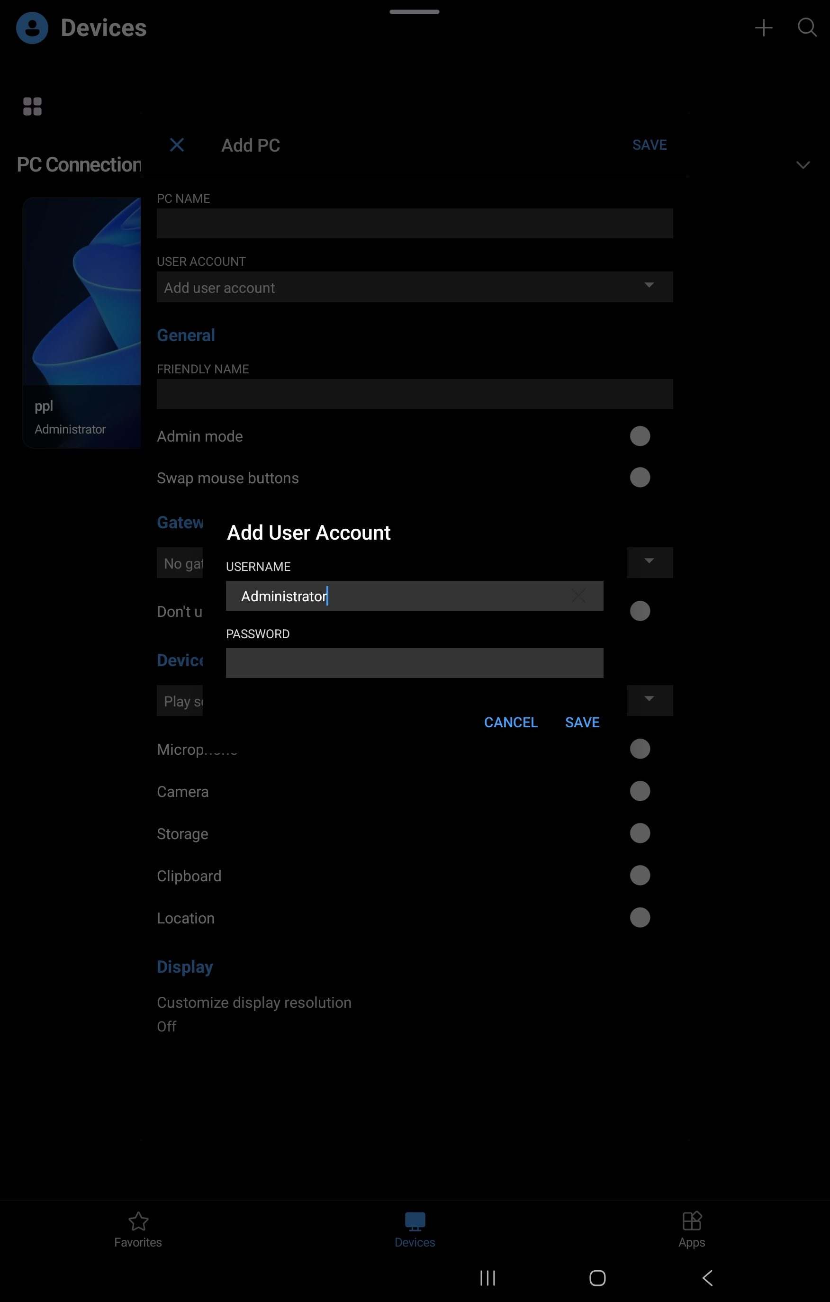Clear the username field with X icon
830x1302 pixels.
pyautogui.click(x=578, y=596)
